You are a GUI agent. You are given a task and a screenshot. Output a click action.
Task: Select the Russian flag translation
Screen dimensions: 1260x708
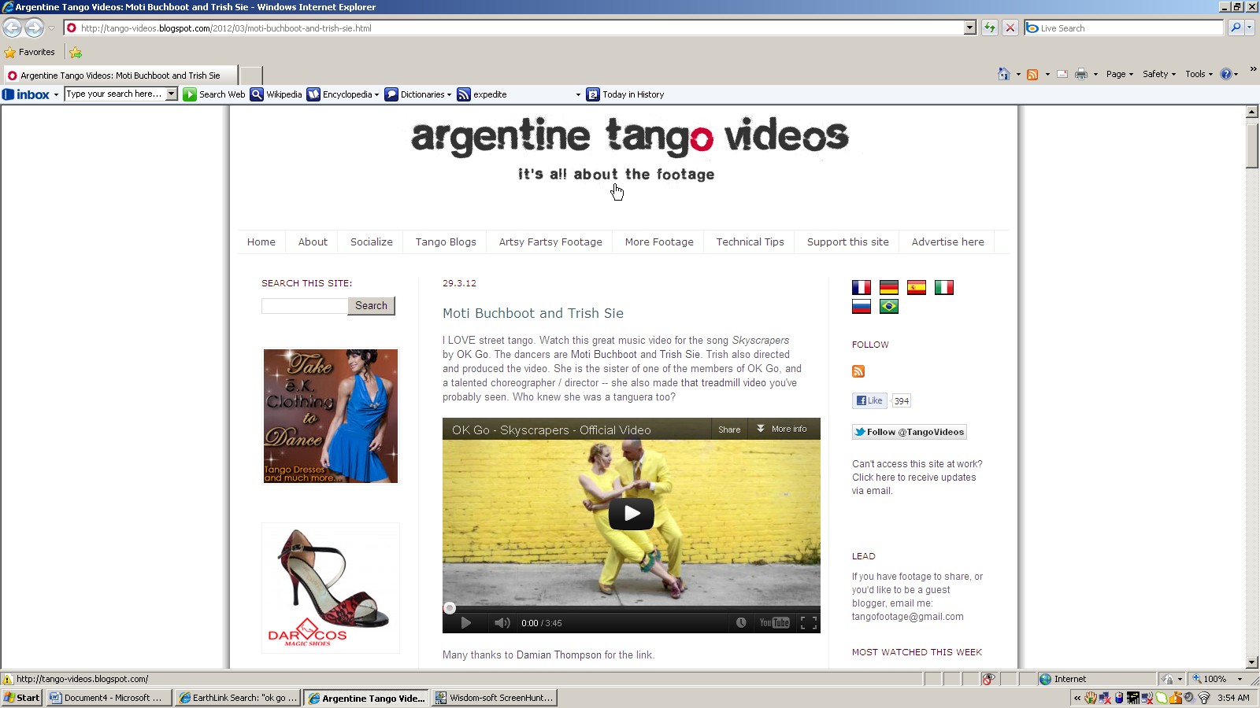tap(862, 306)
